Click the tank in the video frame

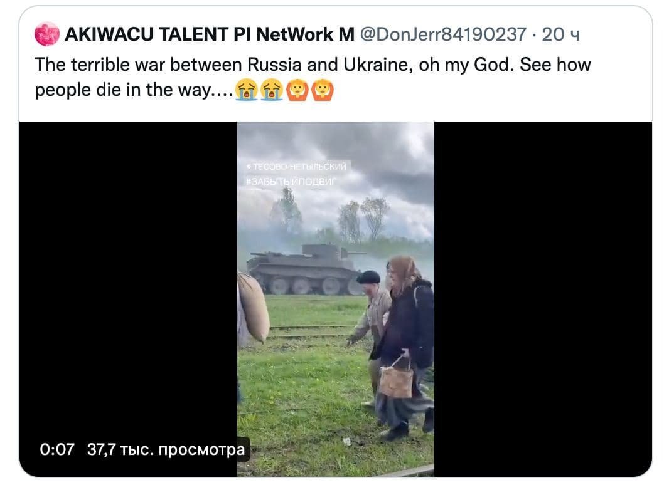point(305,269)
